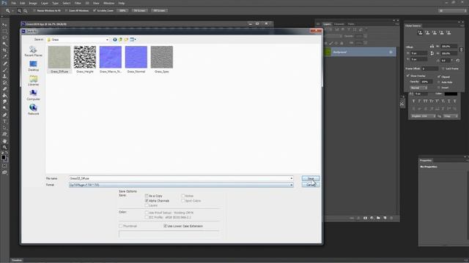Select the Quick Selection tool
Screen dimensions: 469x263
[4, 44]
